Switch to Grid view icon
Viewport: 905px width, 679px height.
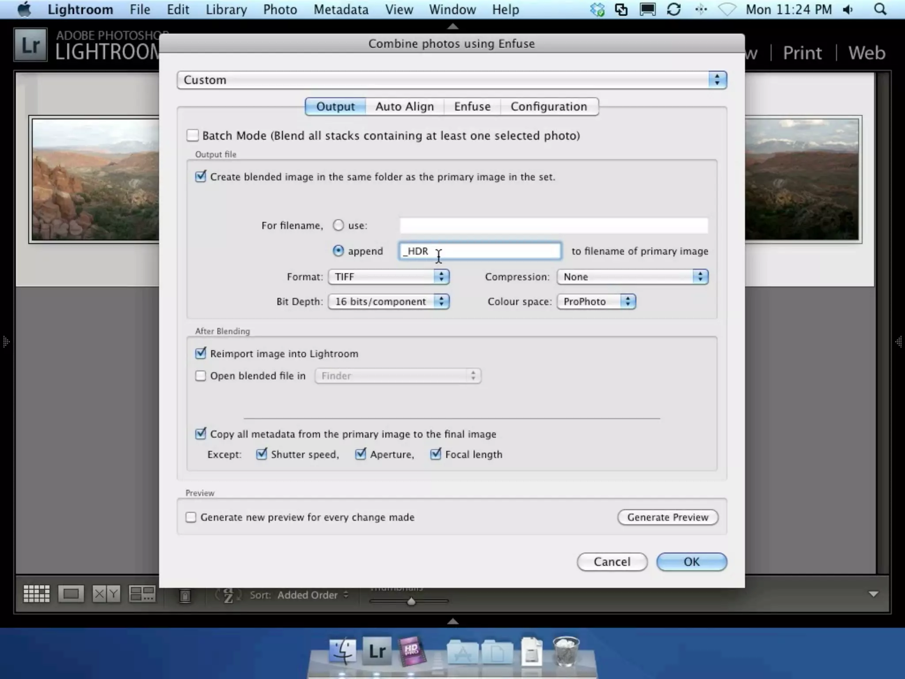36,594
